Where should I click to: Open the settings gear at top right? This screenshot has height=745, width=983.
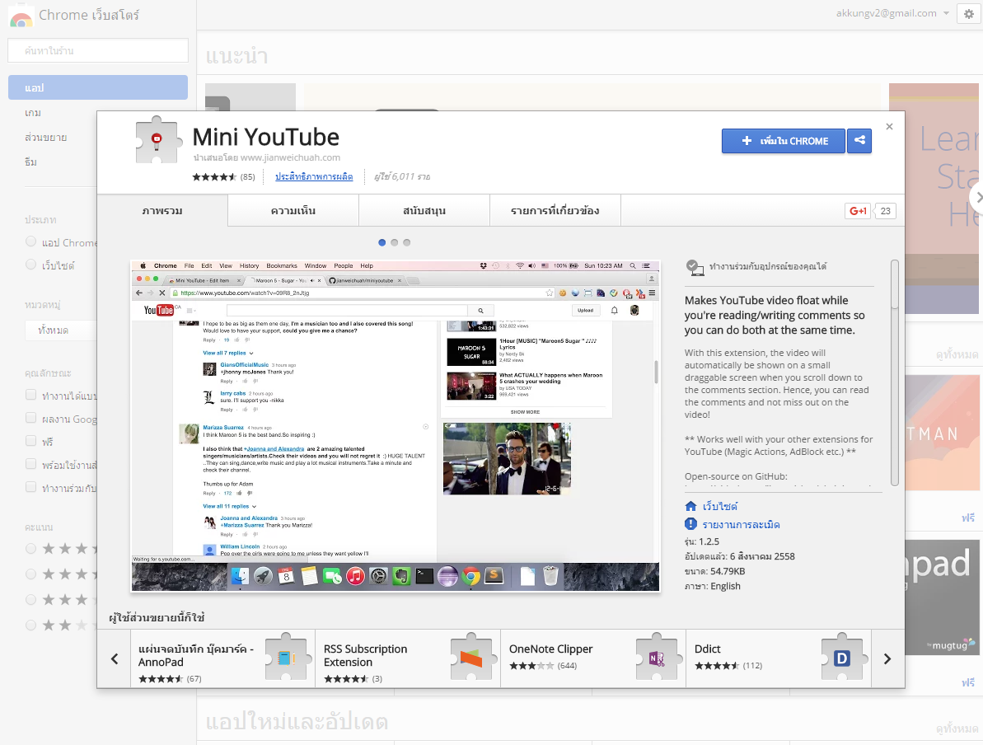[x=969, y=14]
